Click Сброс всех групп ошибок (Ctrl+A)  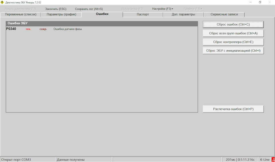233,33
